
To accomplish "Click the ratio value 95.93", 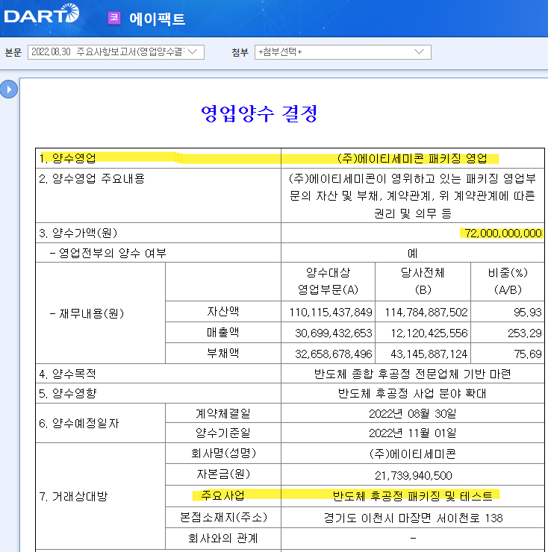I will [x=527, y=313].
